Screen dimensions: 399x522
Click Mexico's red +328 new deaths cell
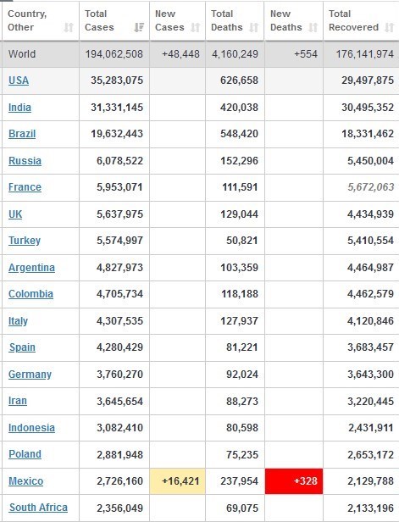pos(294,481)
